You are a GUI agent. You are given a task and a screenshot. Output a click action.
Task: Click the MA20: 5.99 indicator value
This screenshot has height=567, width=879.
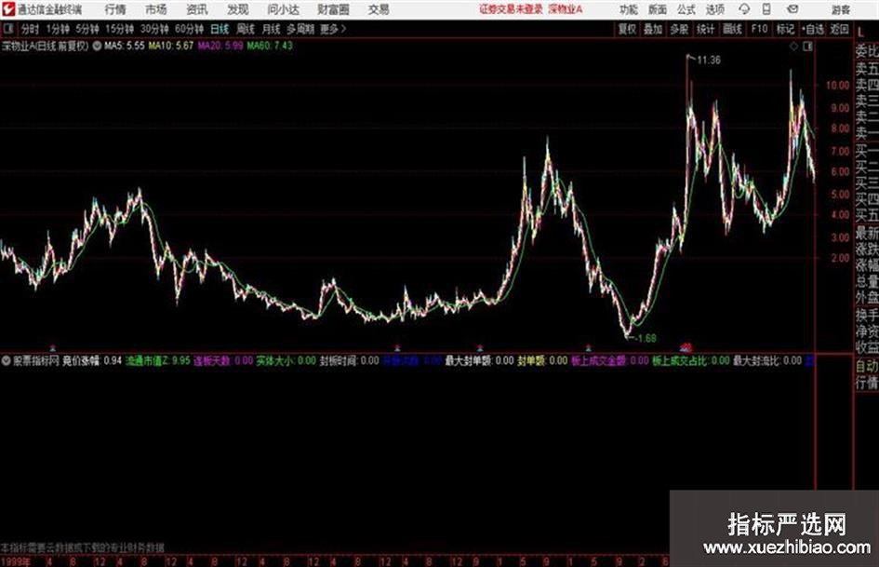[x=220, y=46]
